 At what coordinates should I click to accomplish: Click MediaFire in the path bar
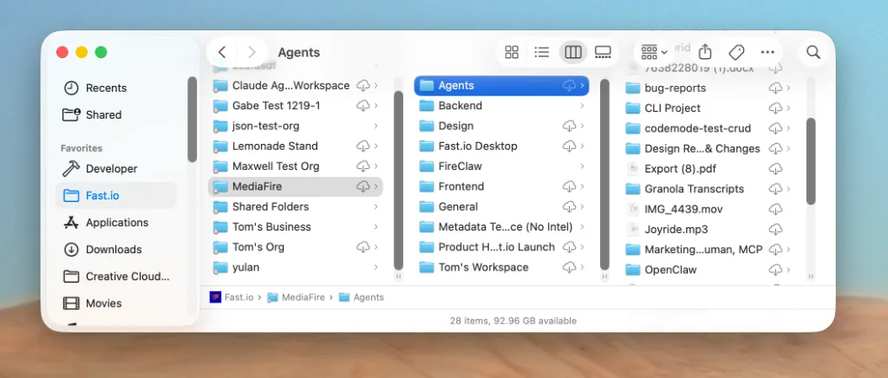[297, 297]
